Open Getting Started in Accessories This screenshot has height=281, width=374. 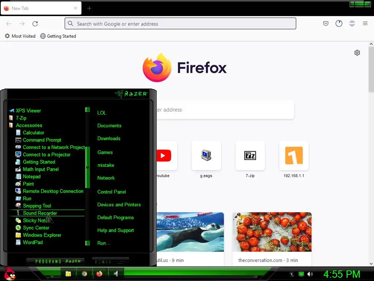click(x=35, y=162)
